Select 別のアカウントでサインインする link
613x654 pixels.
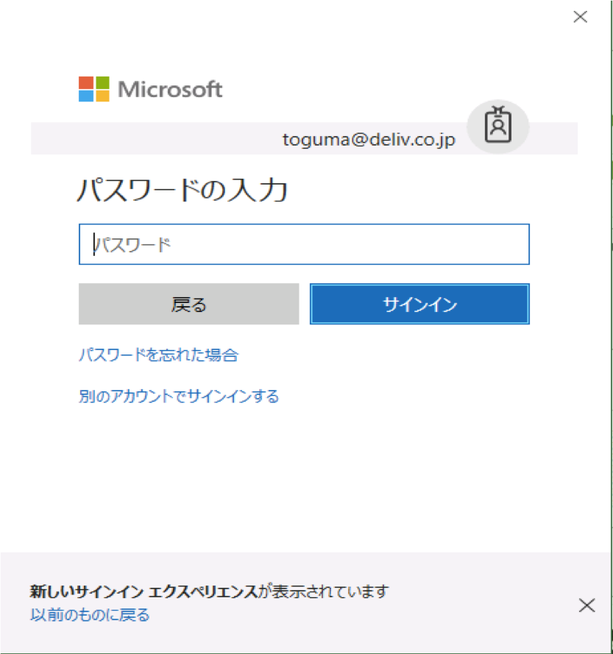(179, 397)
